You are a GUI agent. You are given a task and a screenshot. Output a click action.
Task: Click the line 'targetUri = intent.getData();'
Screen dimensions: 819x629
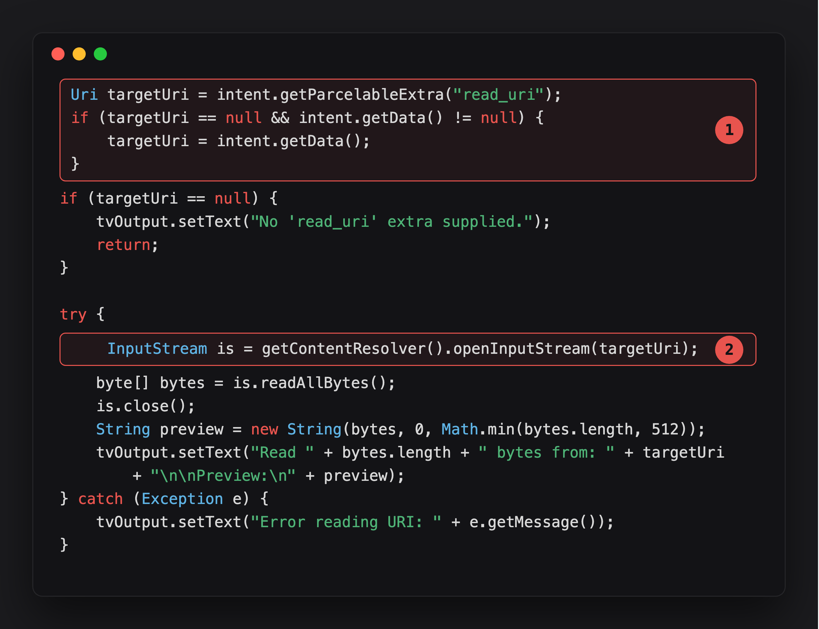(239, 141)
